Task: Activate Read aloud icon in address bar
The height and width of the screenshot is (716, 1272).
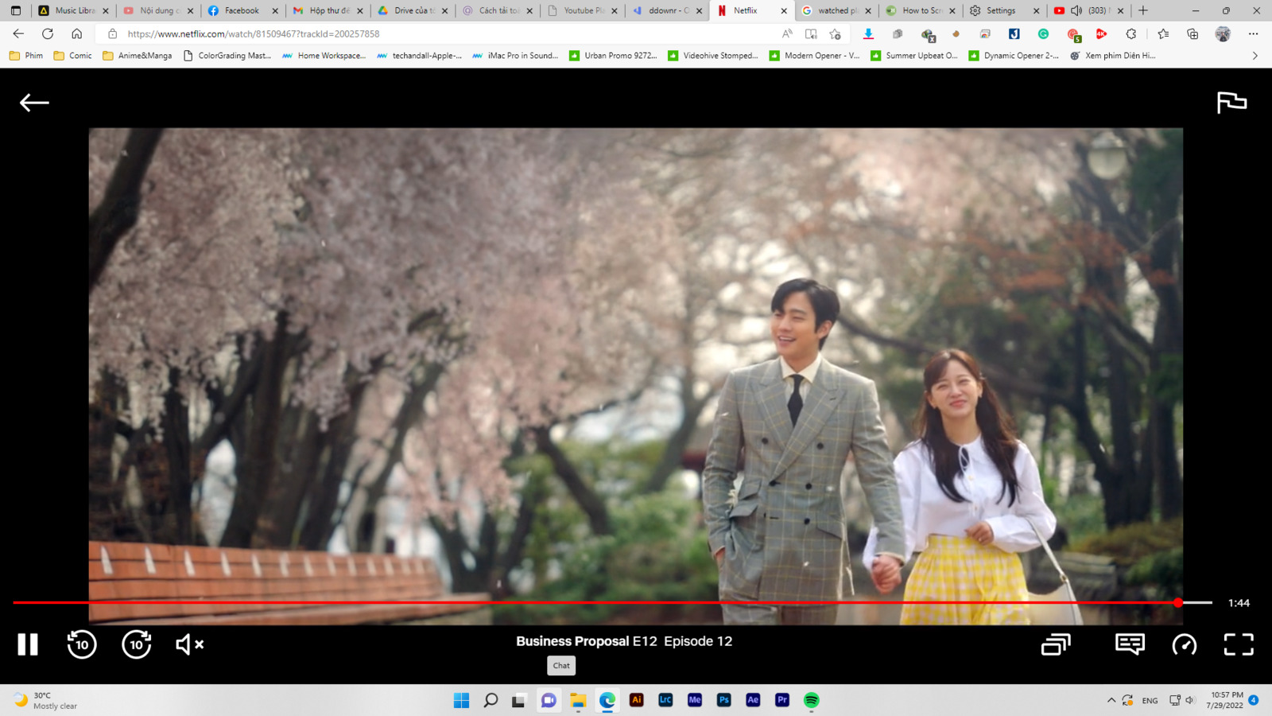Action: pos(787,34)
